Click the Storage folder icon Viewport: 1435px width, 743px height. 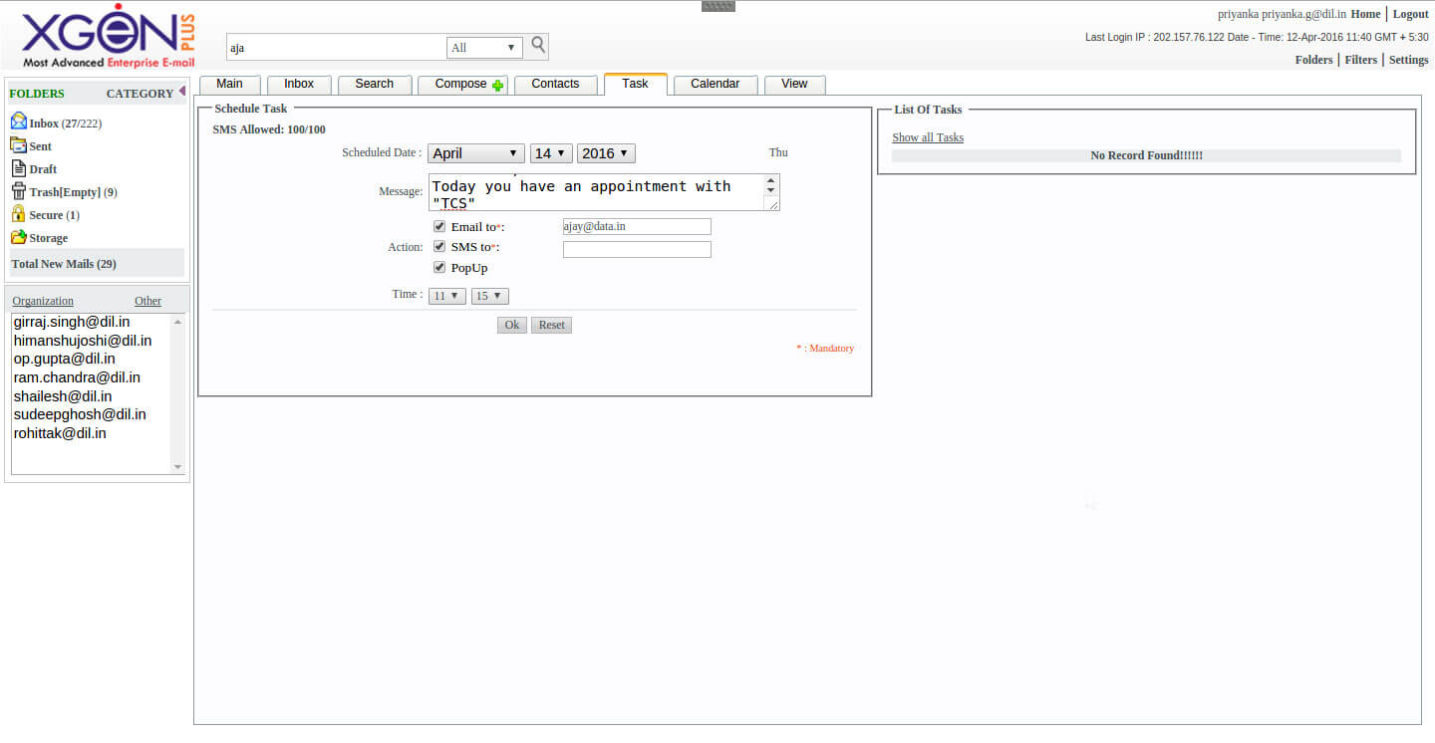click(19, 237)
